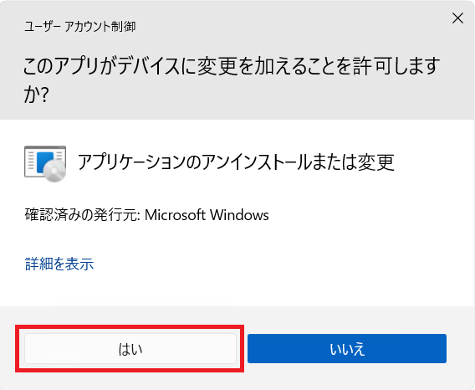The image size is (475, 390).
Task: Click the blue いいえ button to deny
Action: click(x=347, y=348)
